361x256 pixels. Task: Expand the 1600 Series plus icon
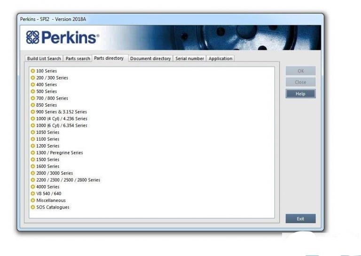point(33,166)
